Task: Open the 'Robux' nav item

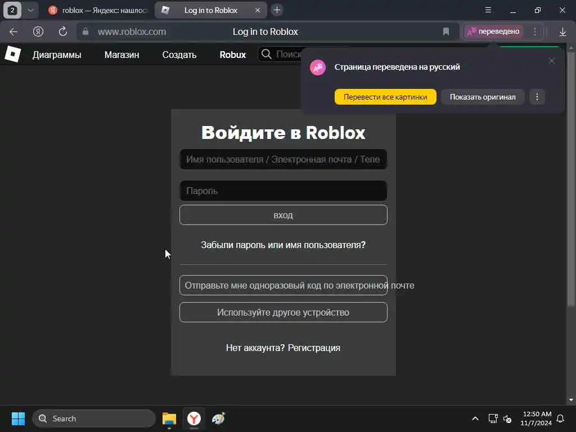Action: point(232,55)
